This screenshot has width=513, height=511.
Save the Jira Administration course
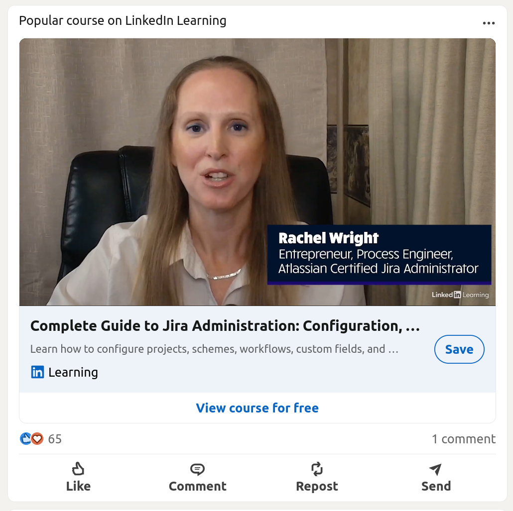pos(459,349)
